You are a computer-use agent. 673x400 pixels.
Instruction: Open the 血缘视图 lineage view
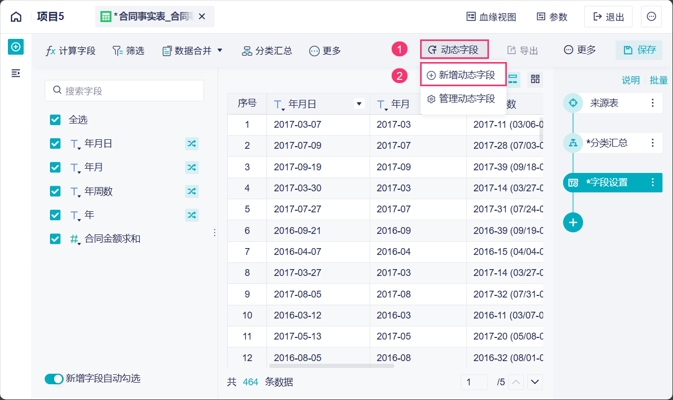(491, 17)
